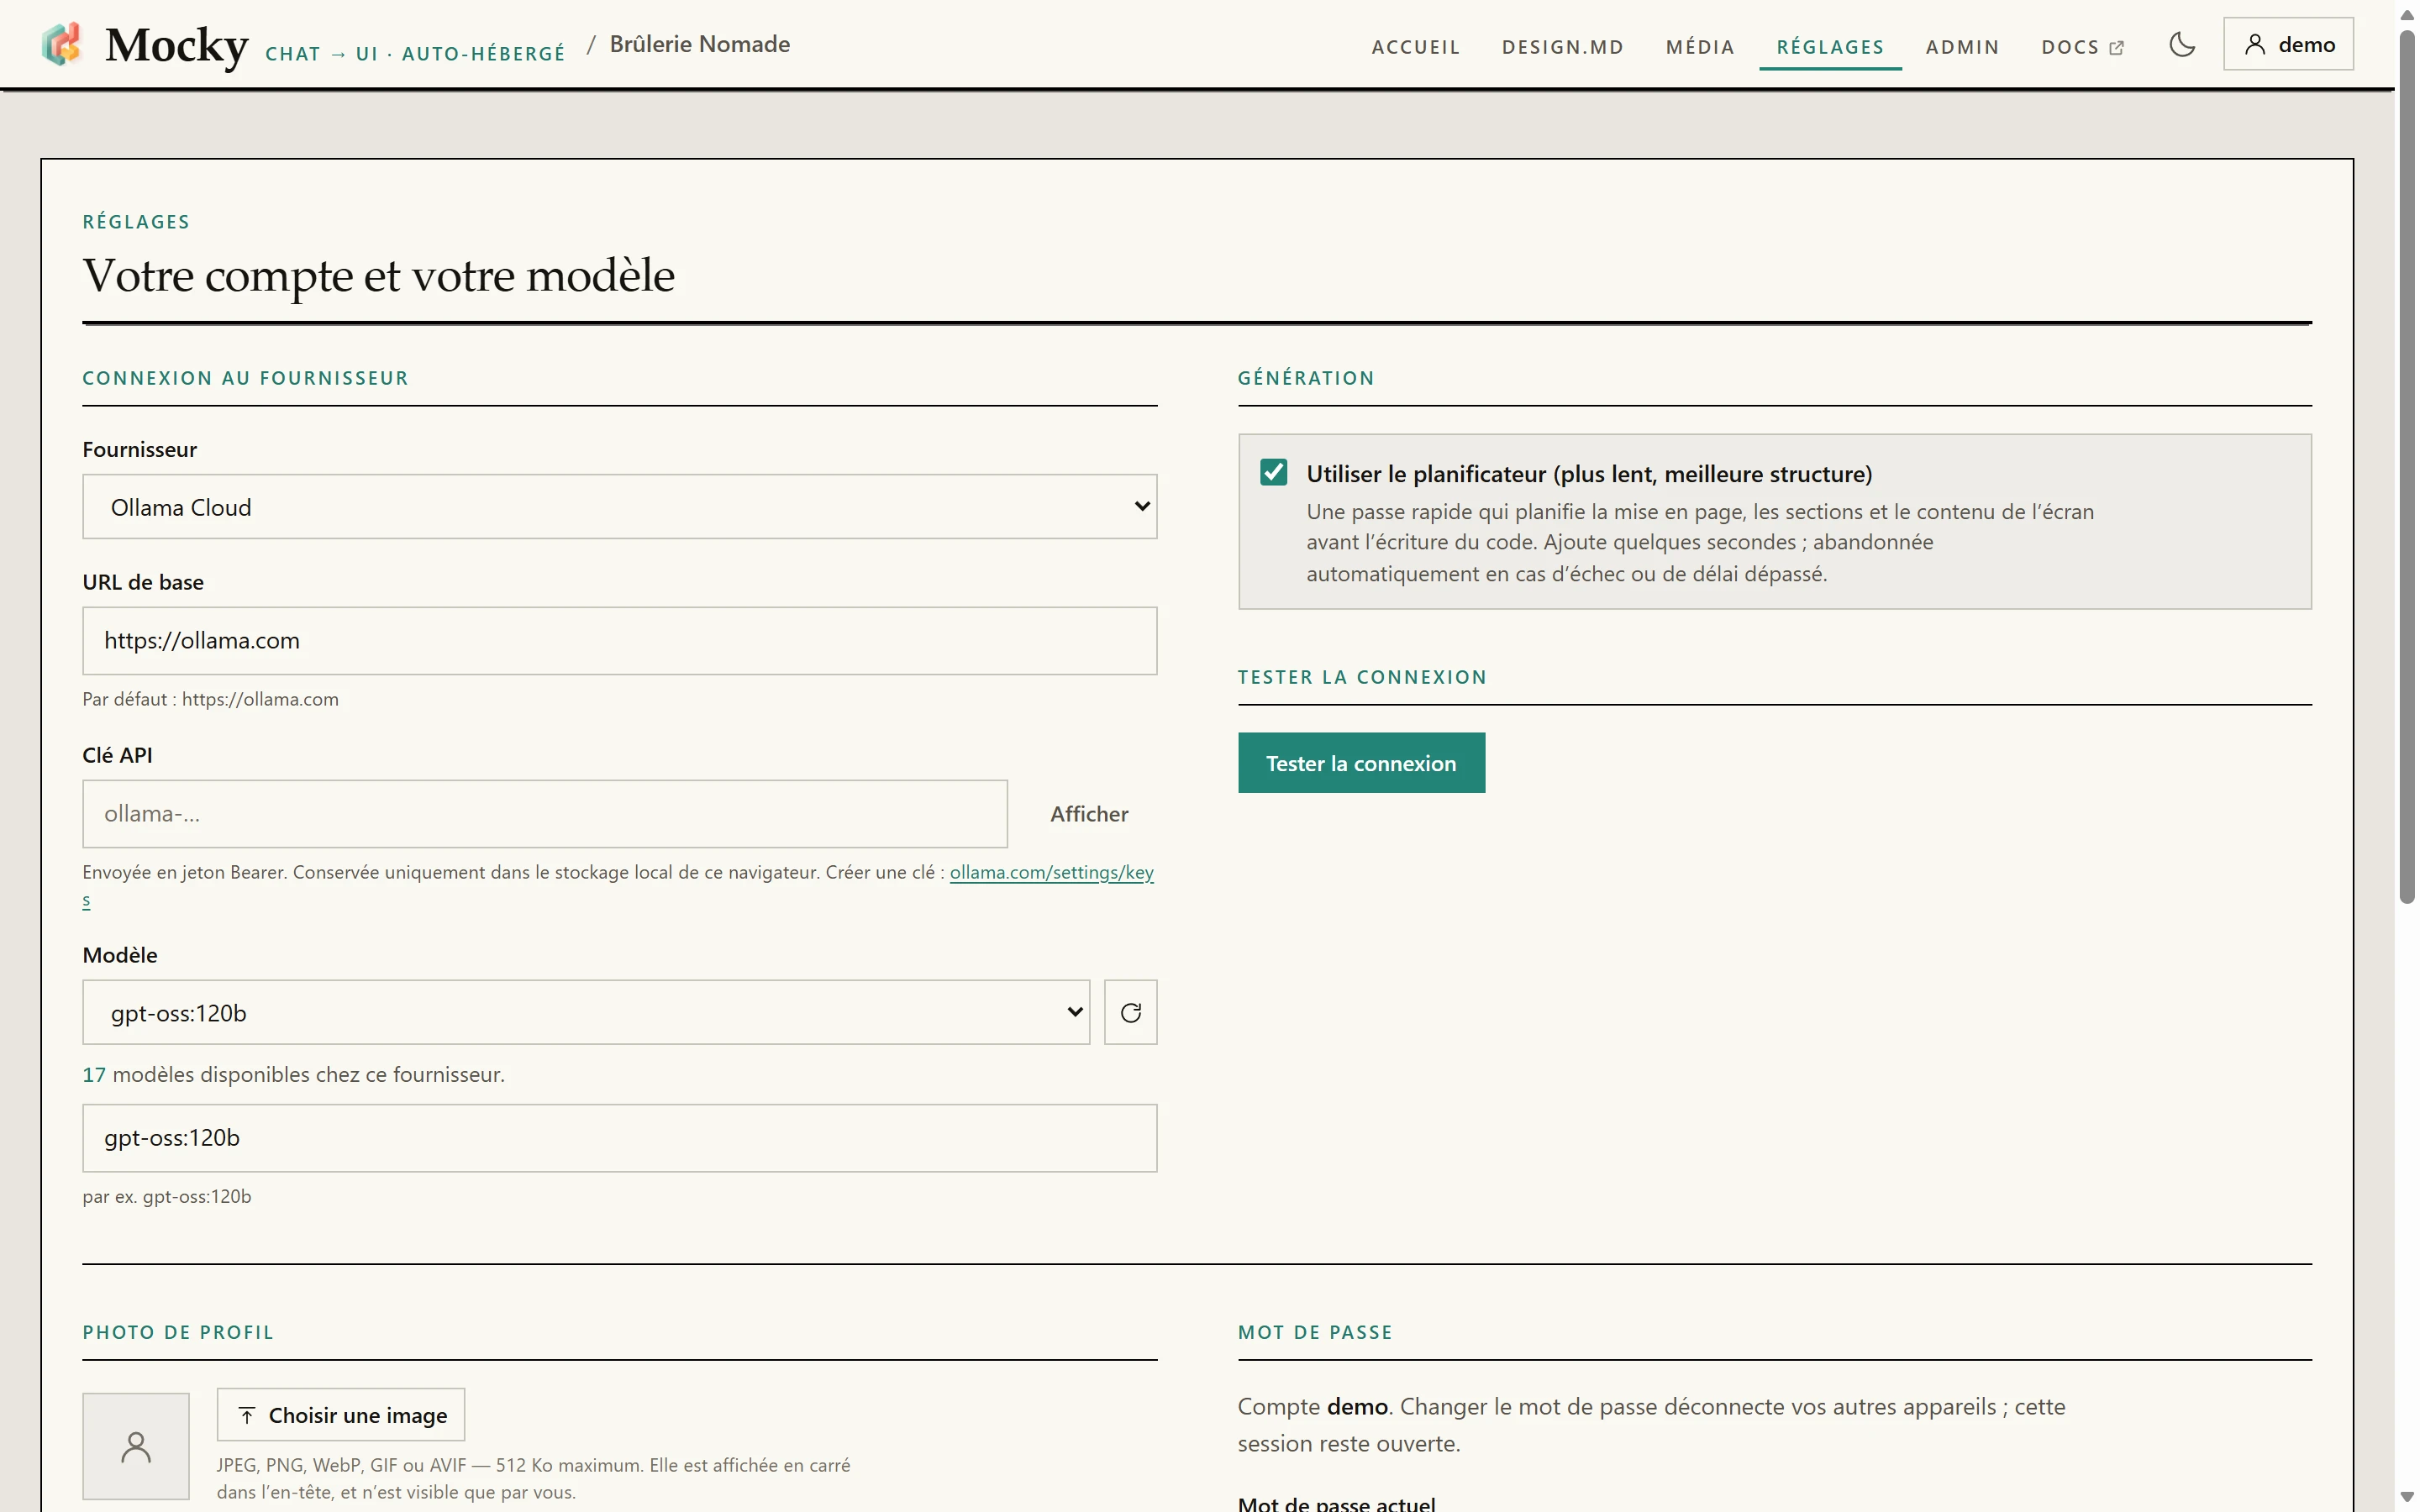Screen dimensions: 2420x1512
Task: Toggle dark mode moon icon
Action: pyautogui.click(x=2182, y=45)
